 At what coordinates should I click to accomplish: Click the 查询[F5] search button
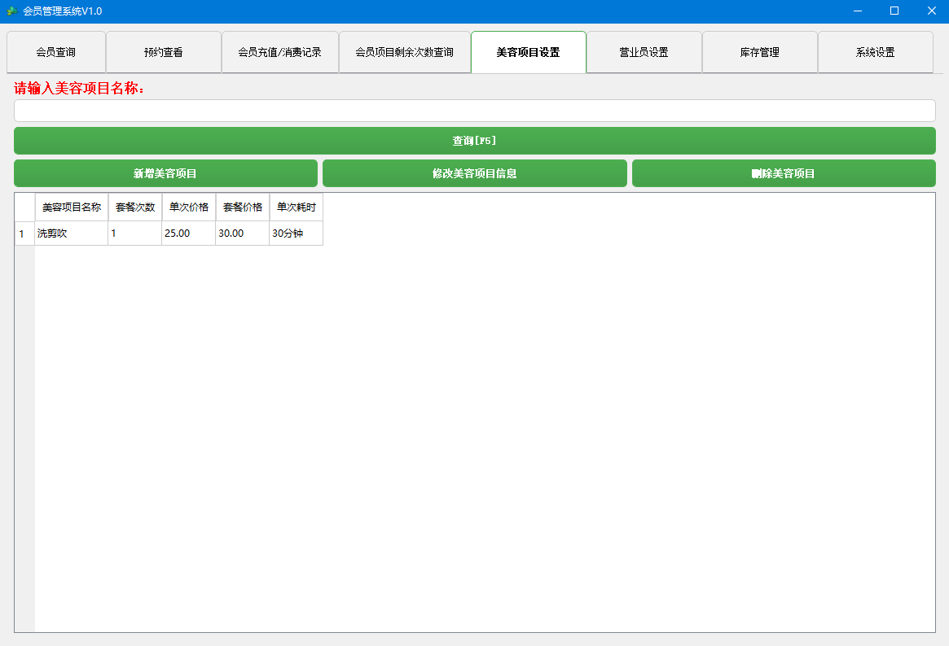(474, 140)
